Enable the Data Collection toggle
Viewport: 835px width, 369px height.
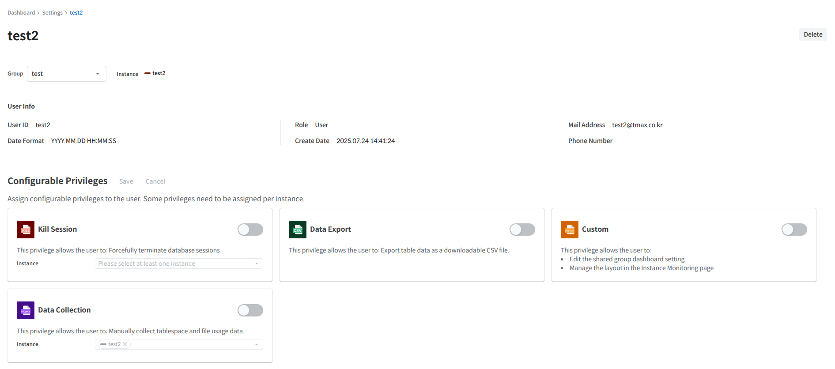pyautogui.click(x=250, y=310)
